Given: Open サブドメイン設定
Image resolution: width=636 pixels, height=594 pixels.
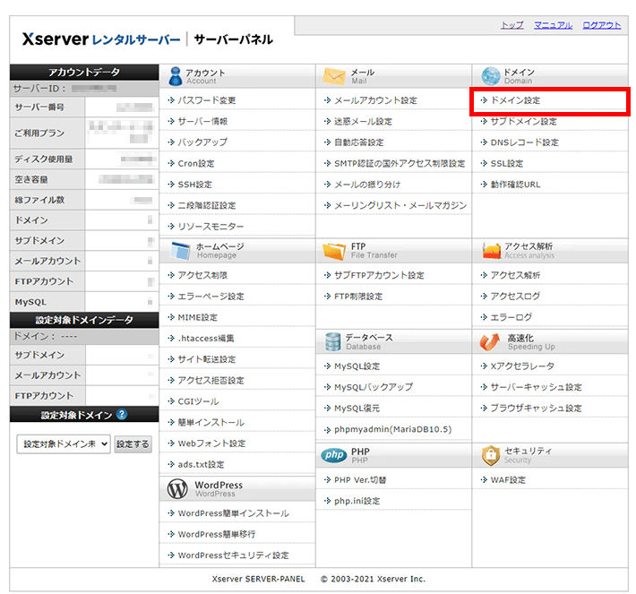Looking at the screenshot, I should pos(523,121).
